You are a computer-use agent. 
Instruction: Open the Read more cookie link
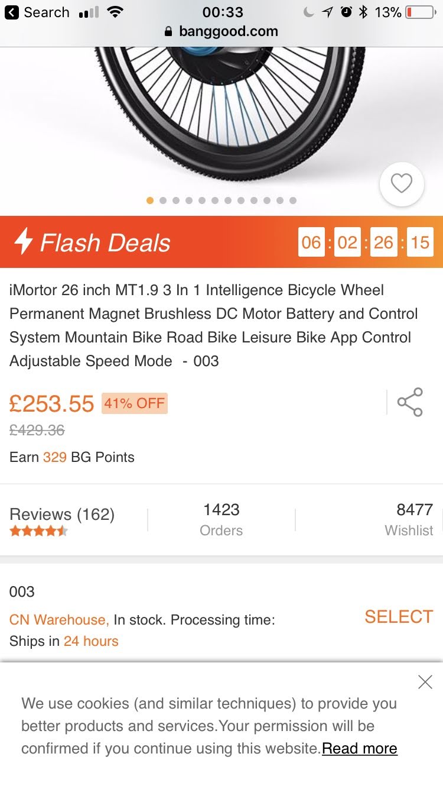coord(359,748)
